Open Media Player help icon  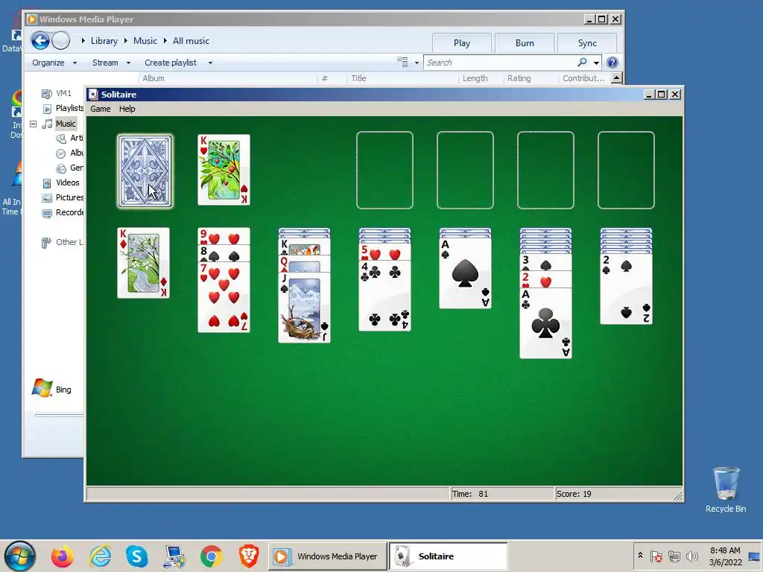click(612, 63)
